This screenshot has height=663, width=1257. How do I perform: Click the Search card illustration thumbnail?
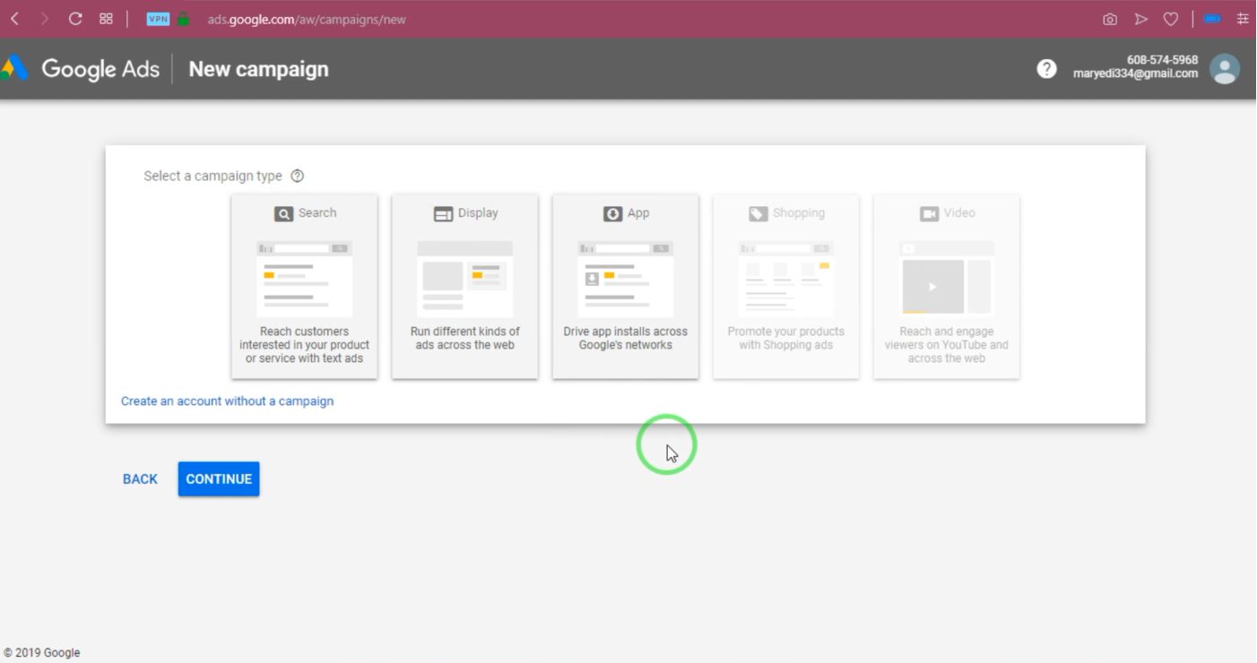(304, 279)
